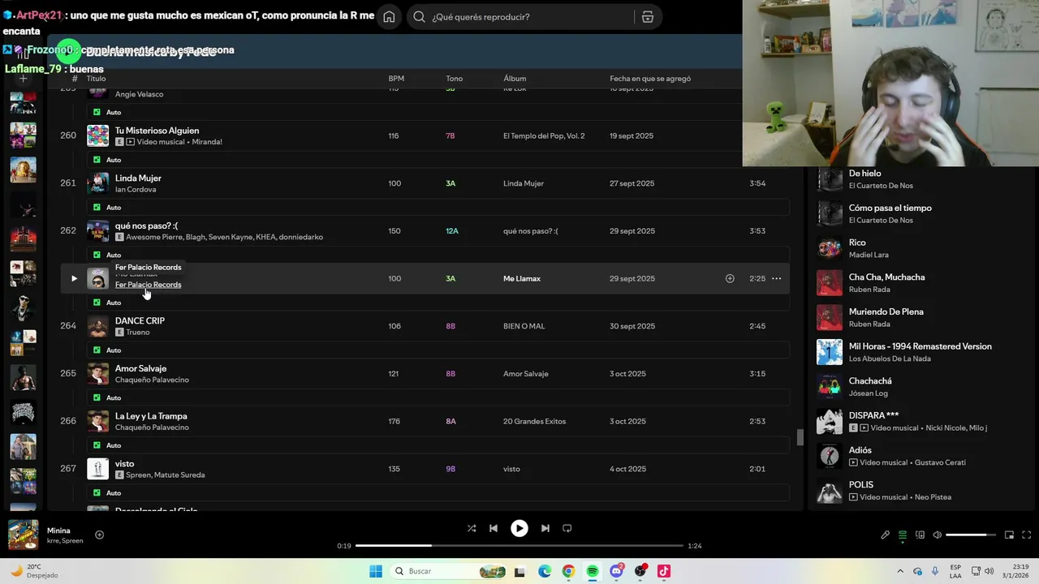Click the Minina album cover in the player bar

tap(23, 535)
